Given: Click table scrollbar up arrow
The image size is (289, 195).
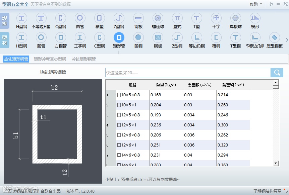Looking at the screenshot, I should [x=276, y=83].
